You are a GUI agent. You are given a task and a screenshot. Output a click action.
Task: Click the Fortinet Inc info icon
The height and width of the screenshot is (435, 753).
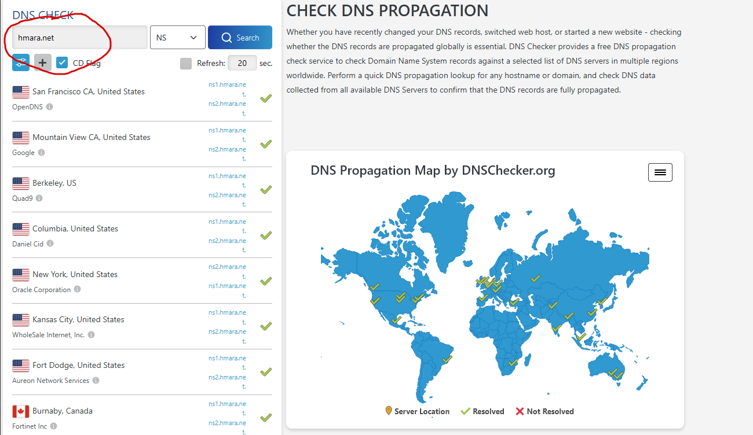(53, 426)
